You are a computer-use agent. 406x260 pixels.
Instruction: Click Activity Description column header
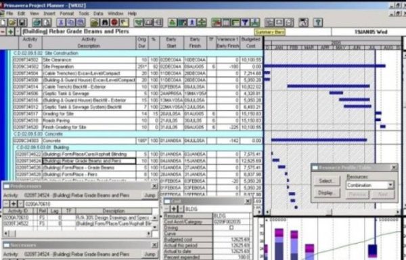pyautogui.click(x=89, y=43)
